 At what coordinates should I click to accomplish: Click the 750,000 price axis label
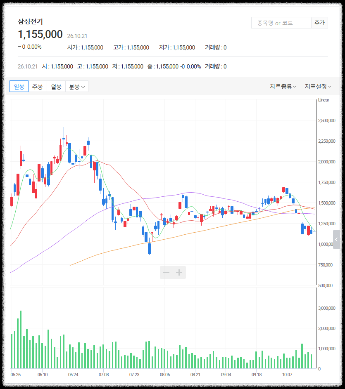tap(325, 265)
